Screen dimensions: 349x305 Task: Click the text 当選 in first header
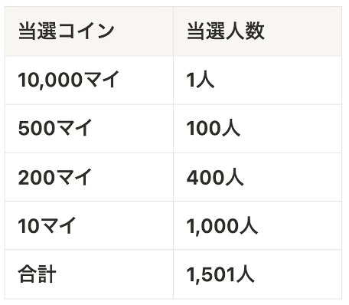38,31
